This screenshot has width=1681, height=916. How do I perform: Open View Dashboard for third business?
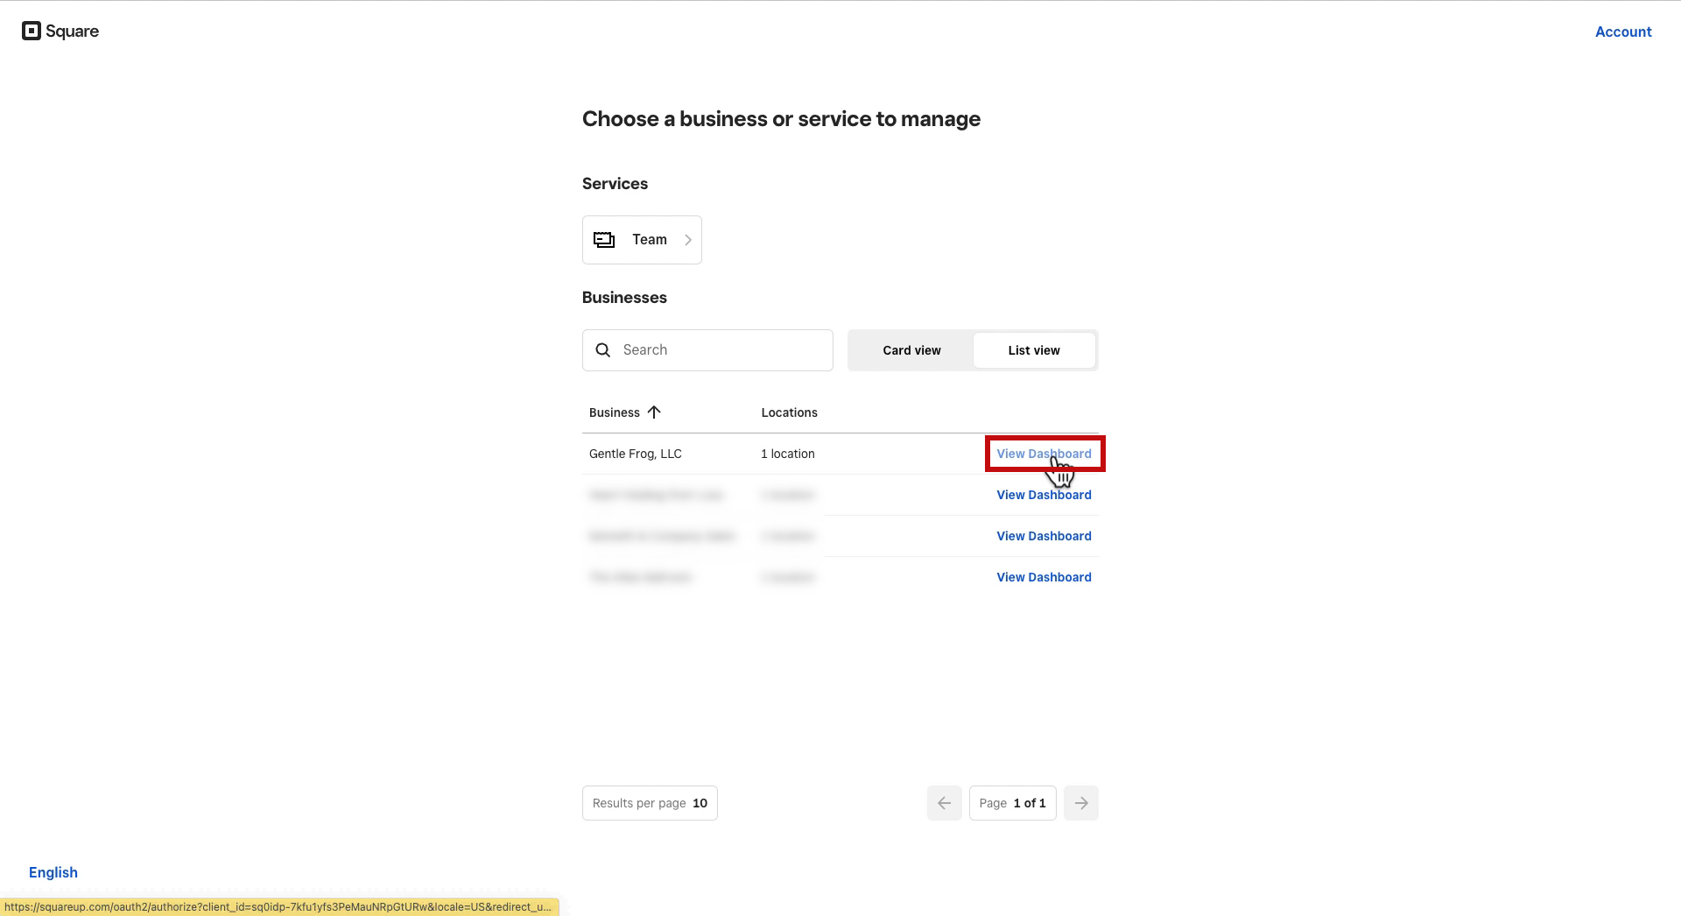pos(1044,536)
